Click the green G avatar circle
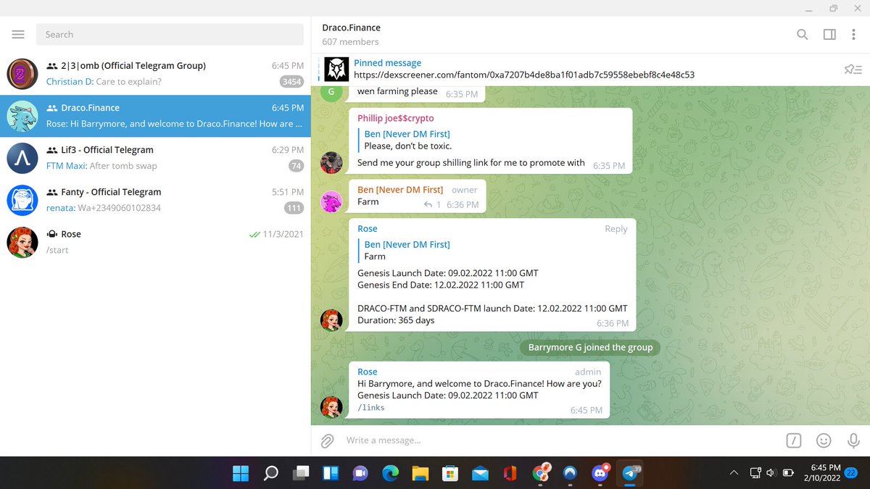This screenshot has width=870, height=489. tap(331, 92)
